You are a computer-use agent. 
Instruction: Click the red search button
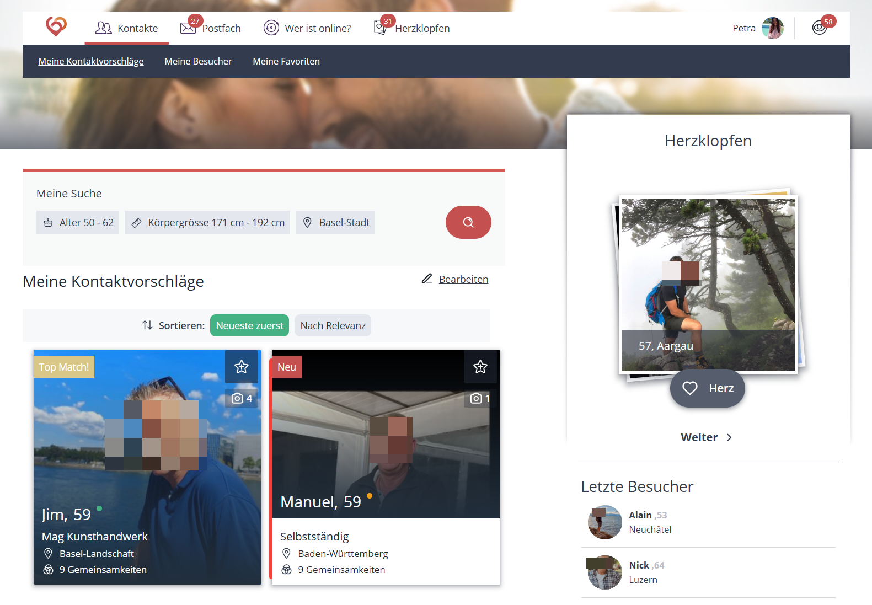(x=468, y=222)
